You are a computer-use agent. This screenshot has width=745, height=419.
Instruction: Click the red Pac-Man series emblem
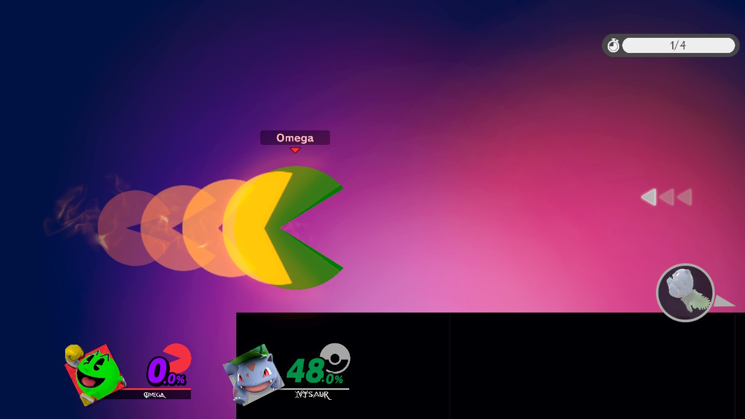click(177, 357)
